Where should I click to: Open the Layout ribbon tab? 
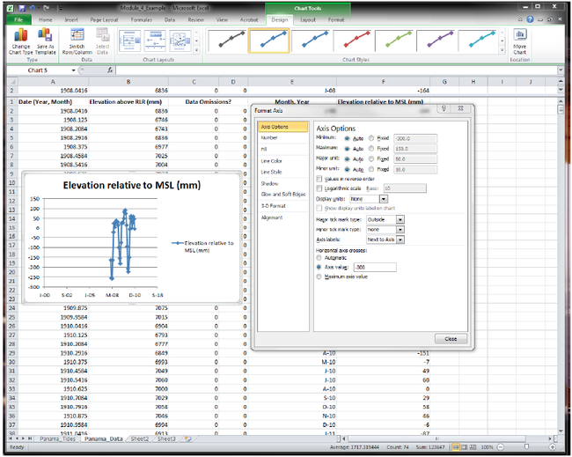pos(307,18)
